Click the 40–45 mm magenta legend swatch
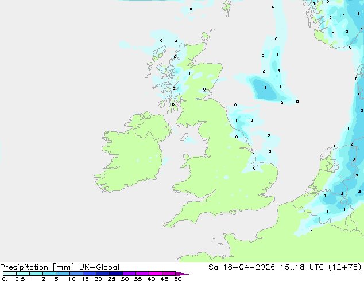Screen dimensions: 364x281 (x=156, y=274)
